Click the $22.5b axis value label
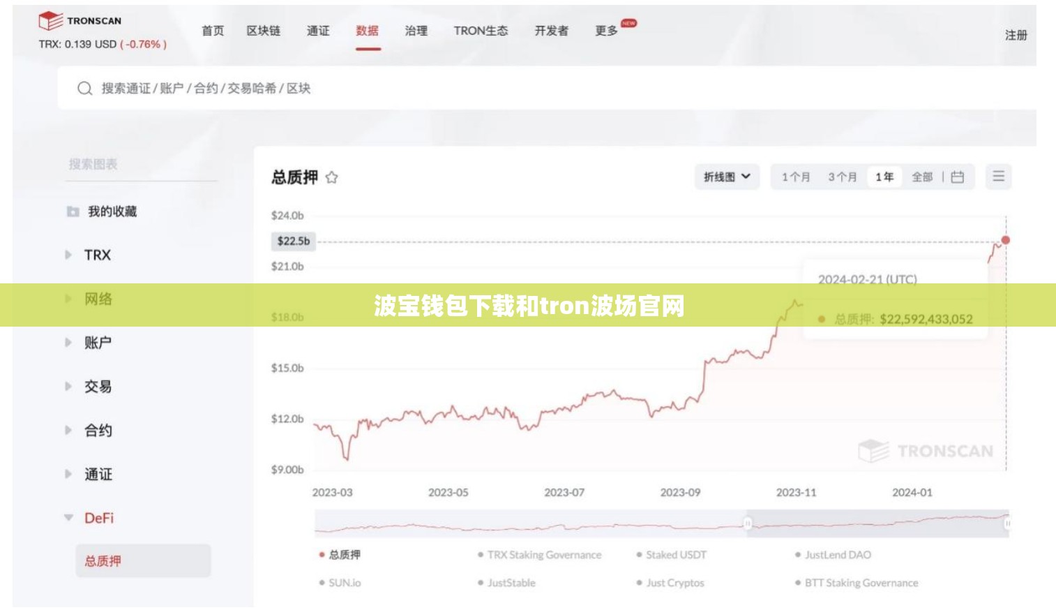 tap(293, 241)
